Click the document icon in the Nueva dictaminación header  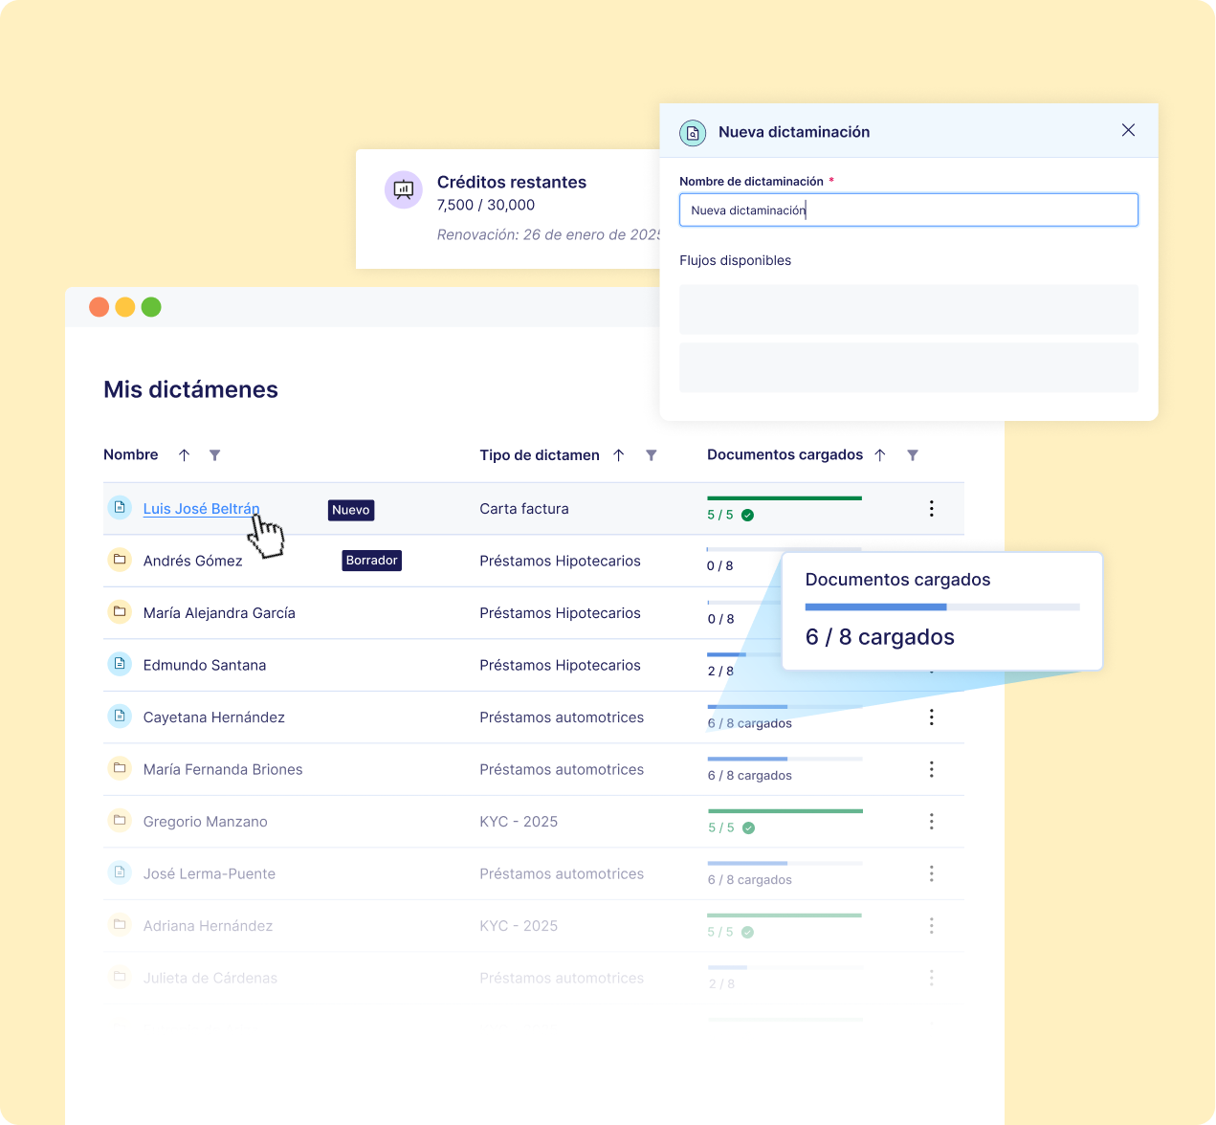(693, 133)
